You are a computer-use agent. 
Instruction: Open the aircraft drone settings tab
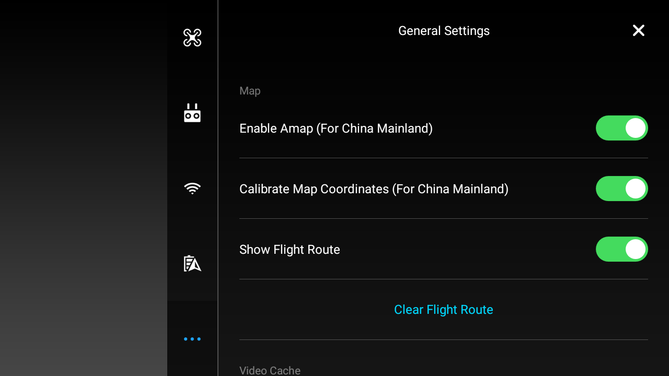pyautogui.click(x=192, y=38)
